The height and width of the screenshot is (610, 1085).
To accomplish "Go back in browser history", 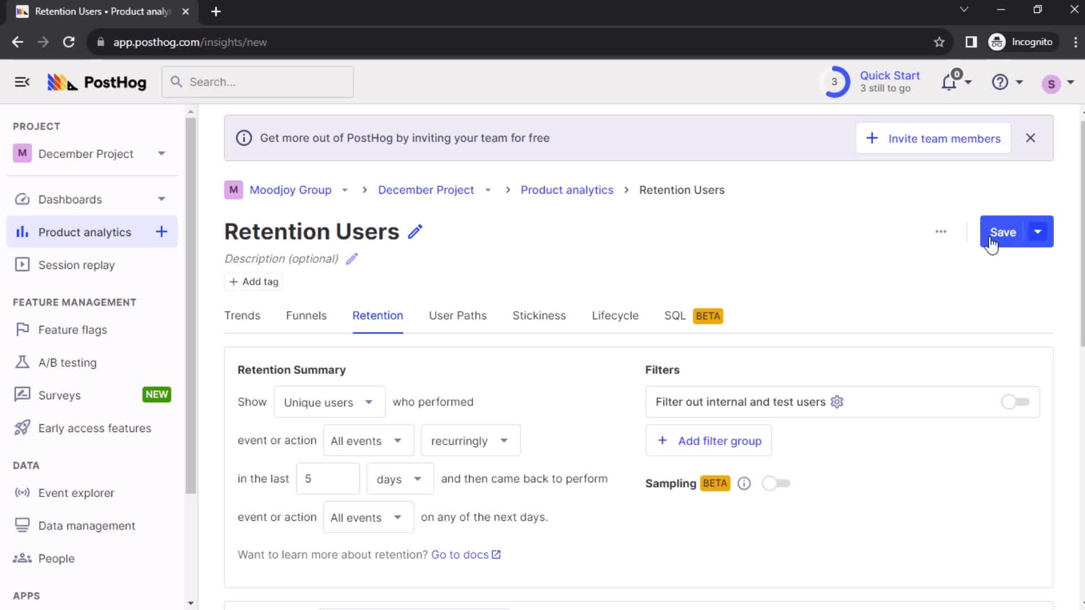I will pyautogui.click(x=18, y=42).
